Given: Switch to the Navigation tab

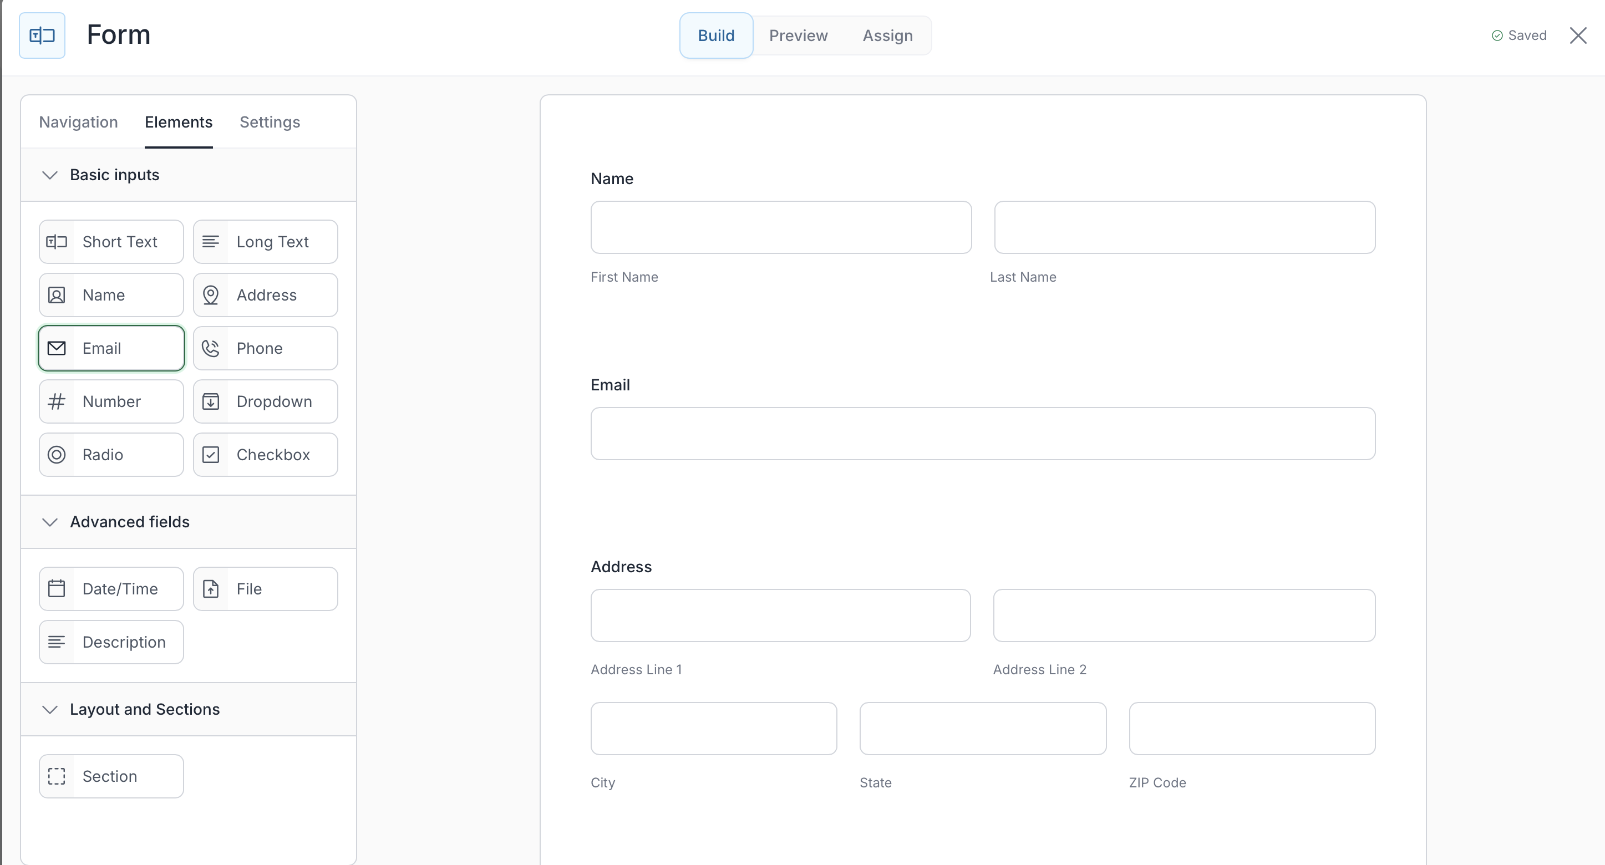Looking at the screenshot, I should coord(79,122).
